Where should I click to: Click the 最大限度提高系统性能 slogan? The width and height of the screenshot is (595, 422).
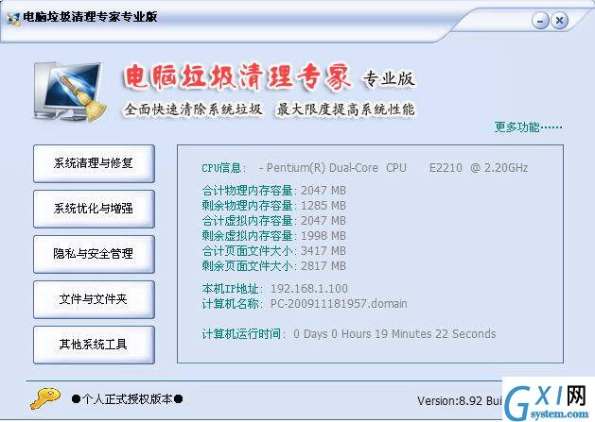click(x=345, y=110)
